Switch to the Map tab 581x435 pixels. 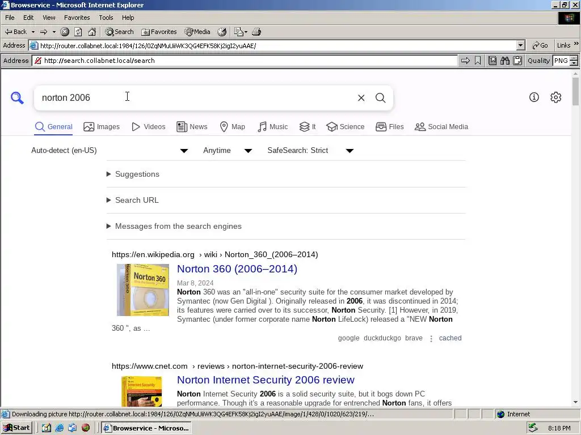(x=232, y=127)
